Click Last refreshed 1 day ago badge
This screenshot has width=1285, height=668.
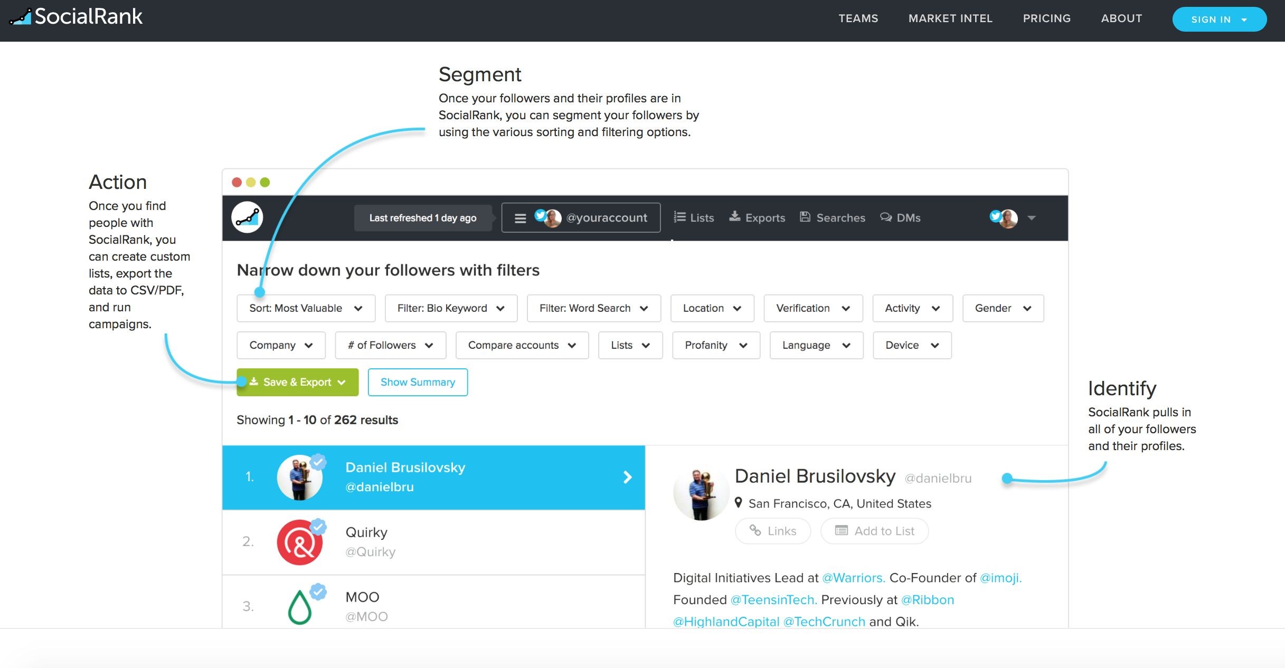[x=423, y=218]
